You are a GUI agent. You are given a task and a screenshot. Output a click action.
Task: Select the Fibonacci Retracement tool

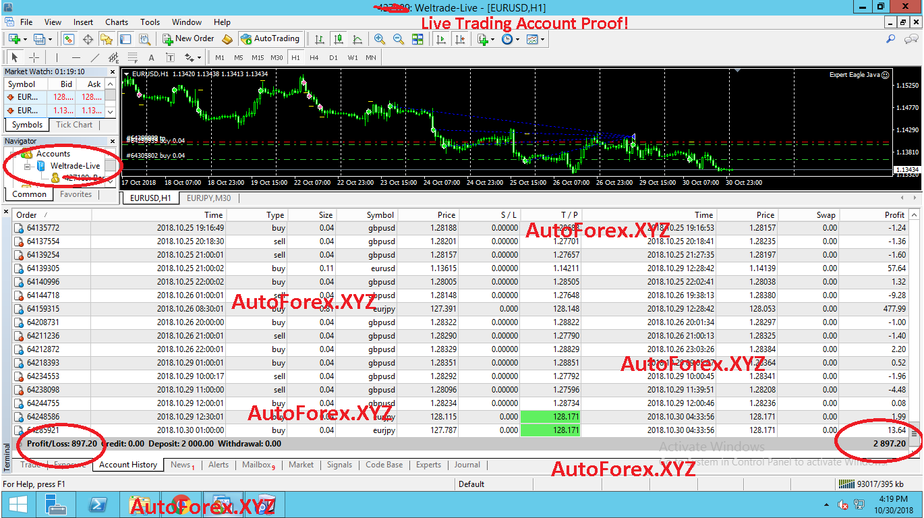pos(133,57)
